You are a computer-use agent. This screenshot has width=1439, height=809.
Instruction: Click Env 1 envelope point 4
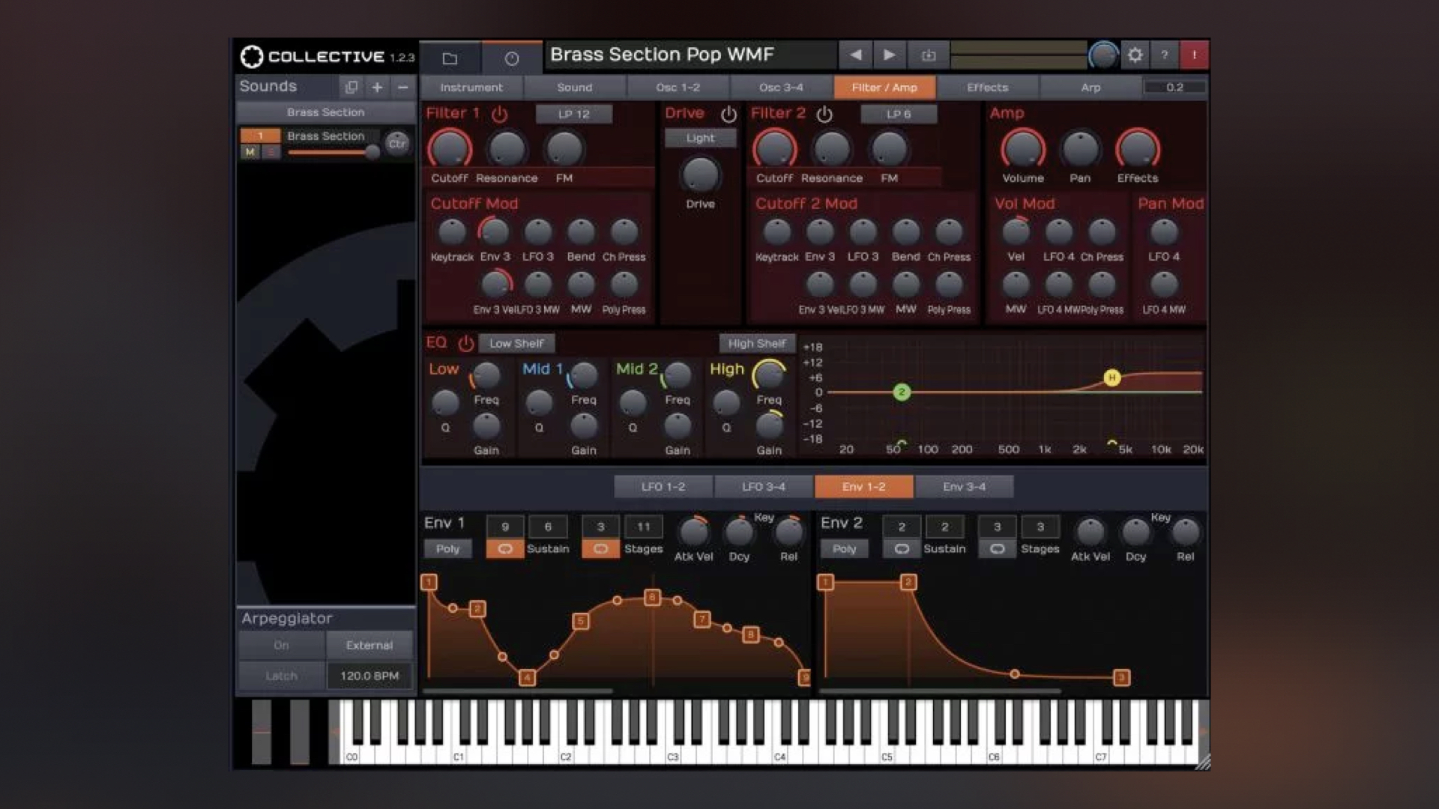tap(527, 678)
